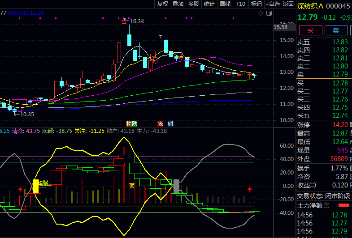Click the red up arrow signal near 起爆
The image size is (352, 238).
(20, 190)
